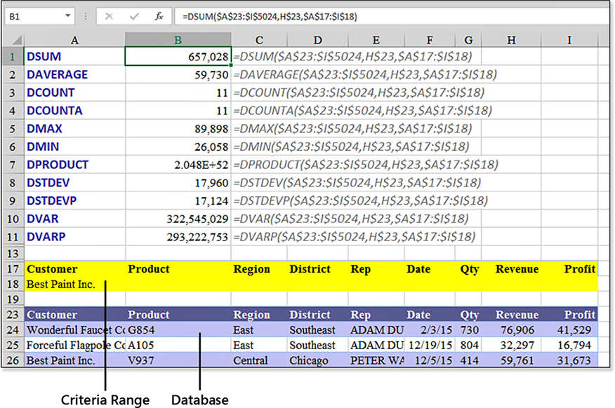This screenshot has width=615, height=408.
Task: Click cell A5 labeled DMAX
Action: coord(74,128)
